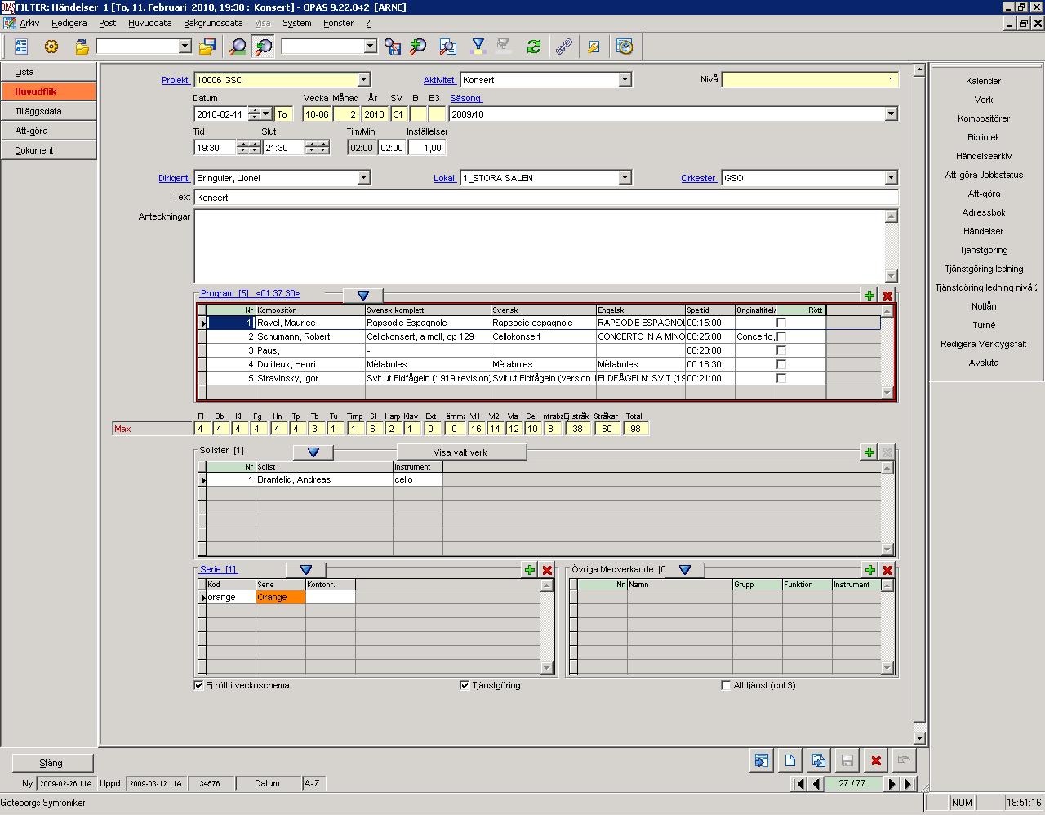Remove a work with Program red X
1045x815 pixels.
887,296
